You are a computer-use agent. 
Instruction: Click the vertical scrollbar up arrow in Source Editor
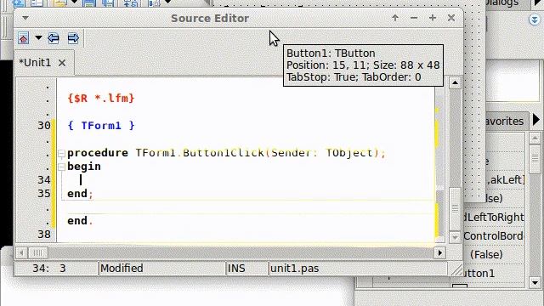[455, 83]
